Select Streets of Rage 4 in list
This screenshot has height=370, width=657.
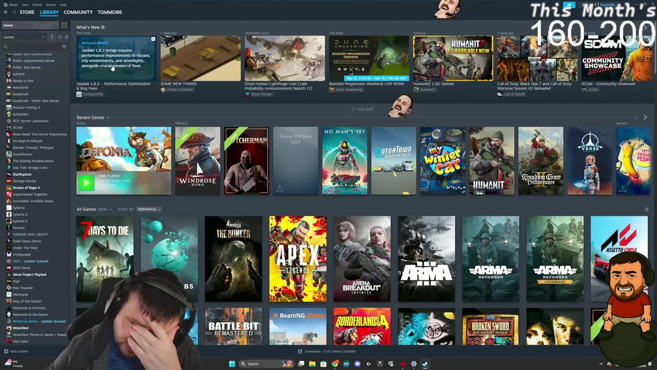[26, 188]
